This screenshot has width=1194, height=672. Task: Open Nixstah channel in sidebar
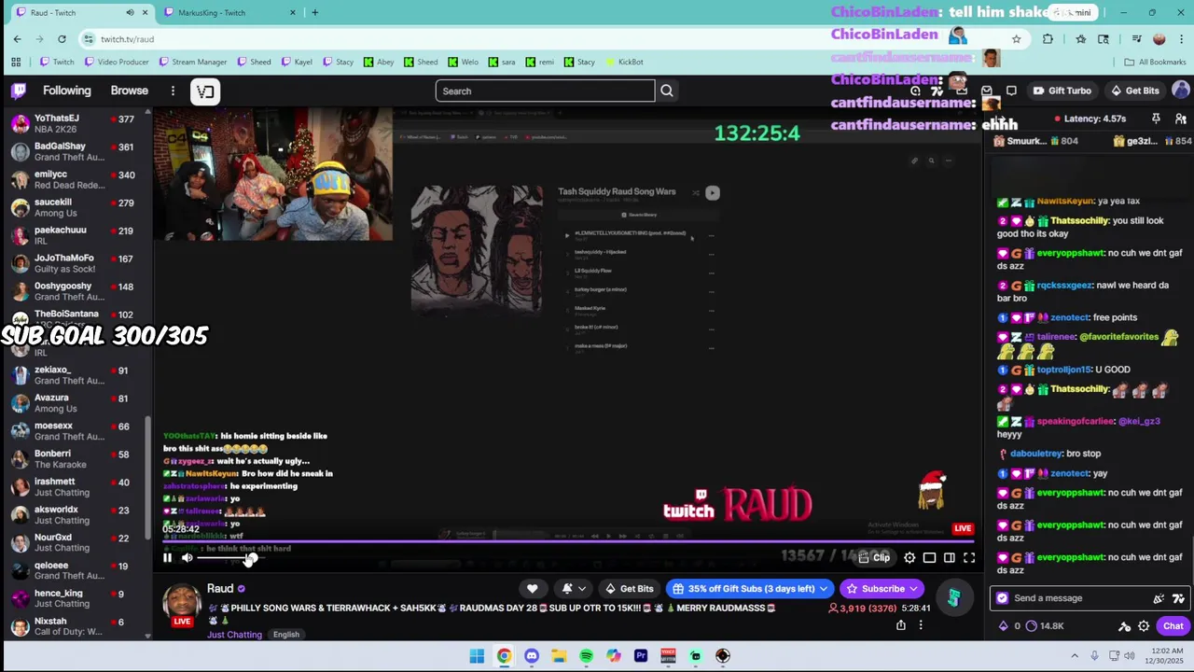coord(75,626)
